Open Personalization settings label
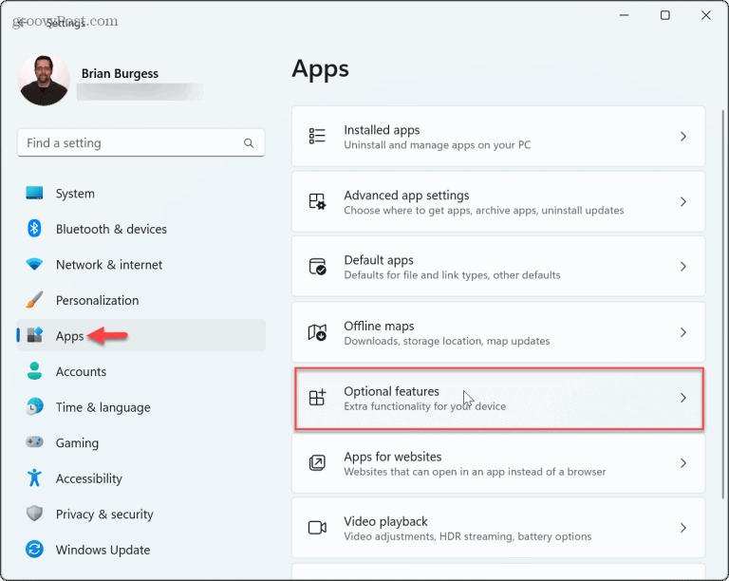This screenshot has width=729, height=581. pyautogui.click(x=97, y=300)
